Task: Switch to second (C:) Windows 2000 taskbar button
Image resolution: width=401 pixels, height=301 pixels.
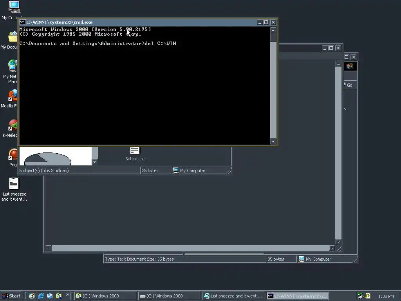Action: (x=170, y=296)
